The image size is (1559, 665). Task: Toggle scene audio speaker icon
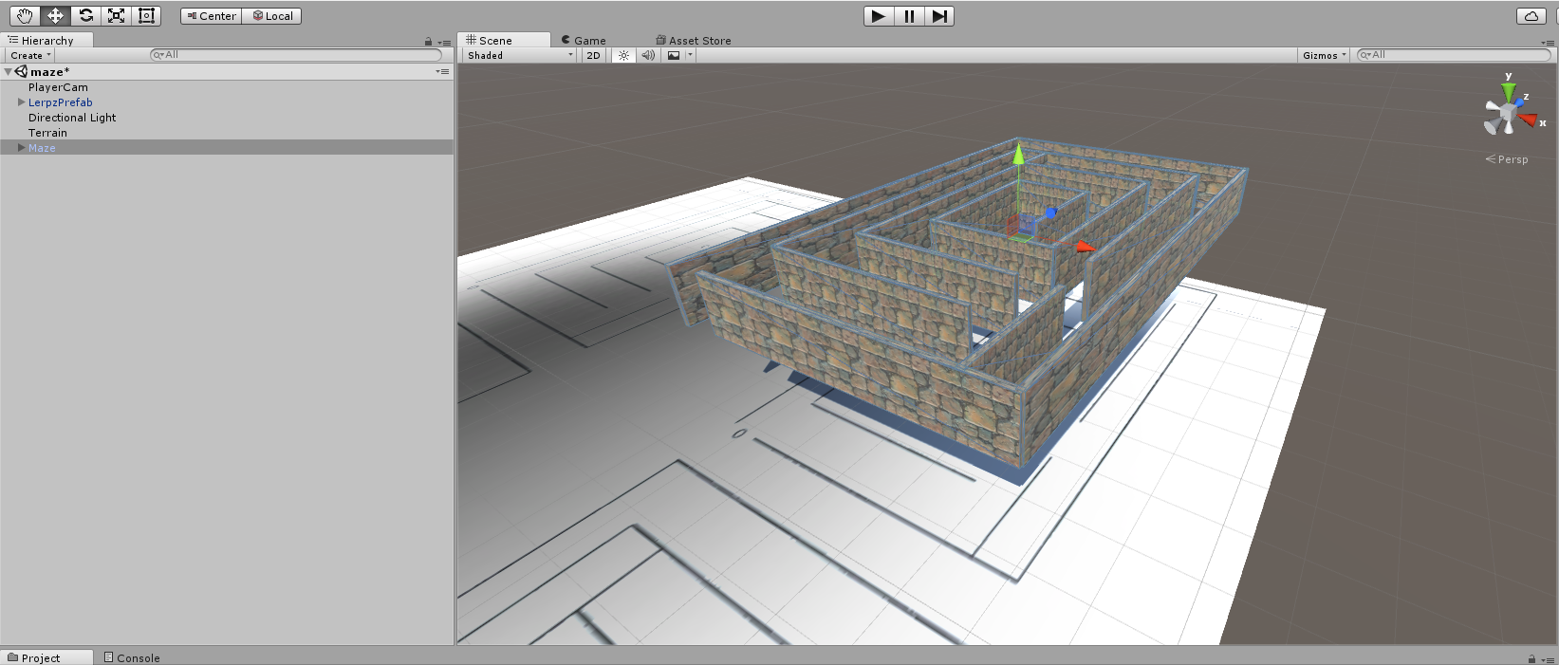tap(648, 55)
